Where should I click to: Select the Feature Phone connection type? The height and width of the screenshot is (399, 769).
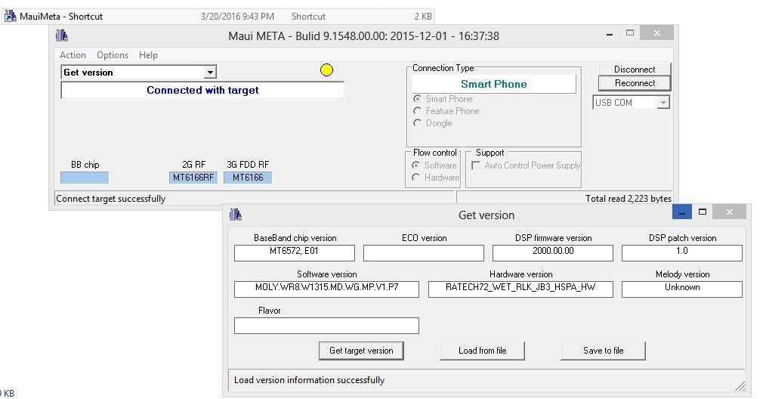pyautogui.click(x=417, y=111)
